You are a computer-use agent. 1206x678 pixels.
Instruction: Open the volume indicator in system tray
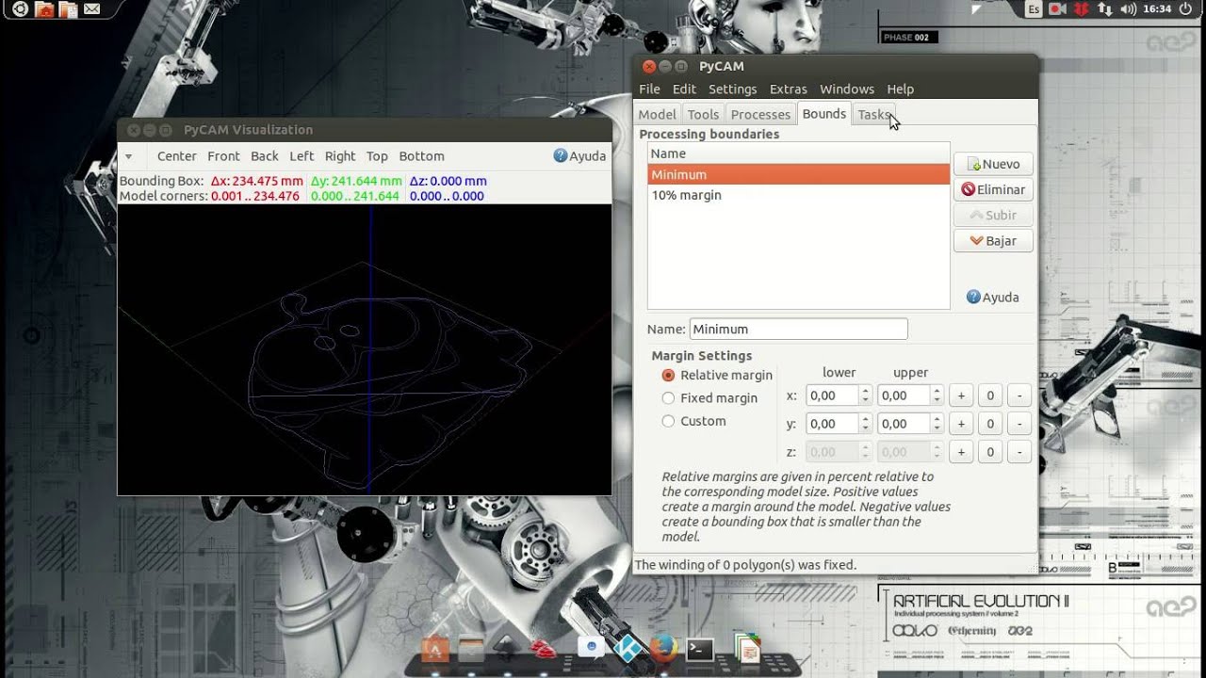point(1129,9)
